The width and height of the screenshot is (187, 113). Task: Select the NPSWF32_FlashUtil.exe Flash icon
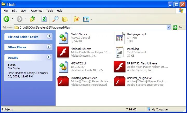click(x=120, y=67)
